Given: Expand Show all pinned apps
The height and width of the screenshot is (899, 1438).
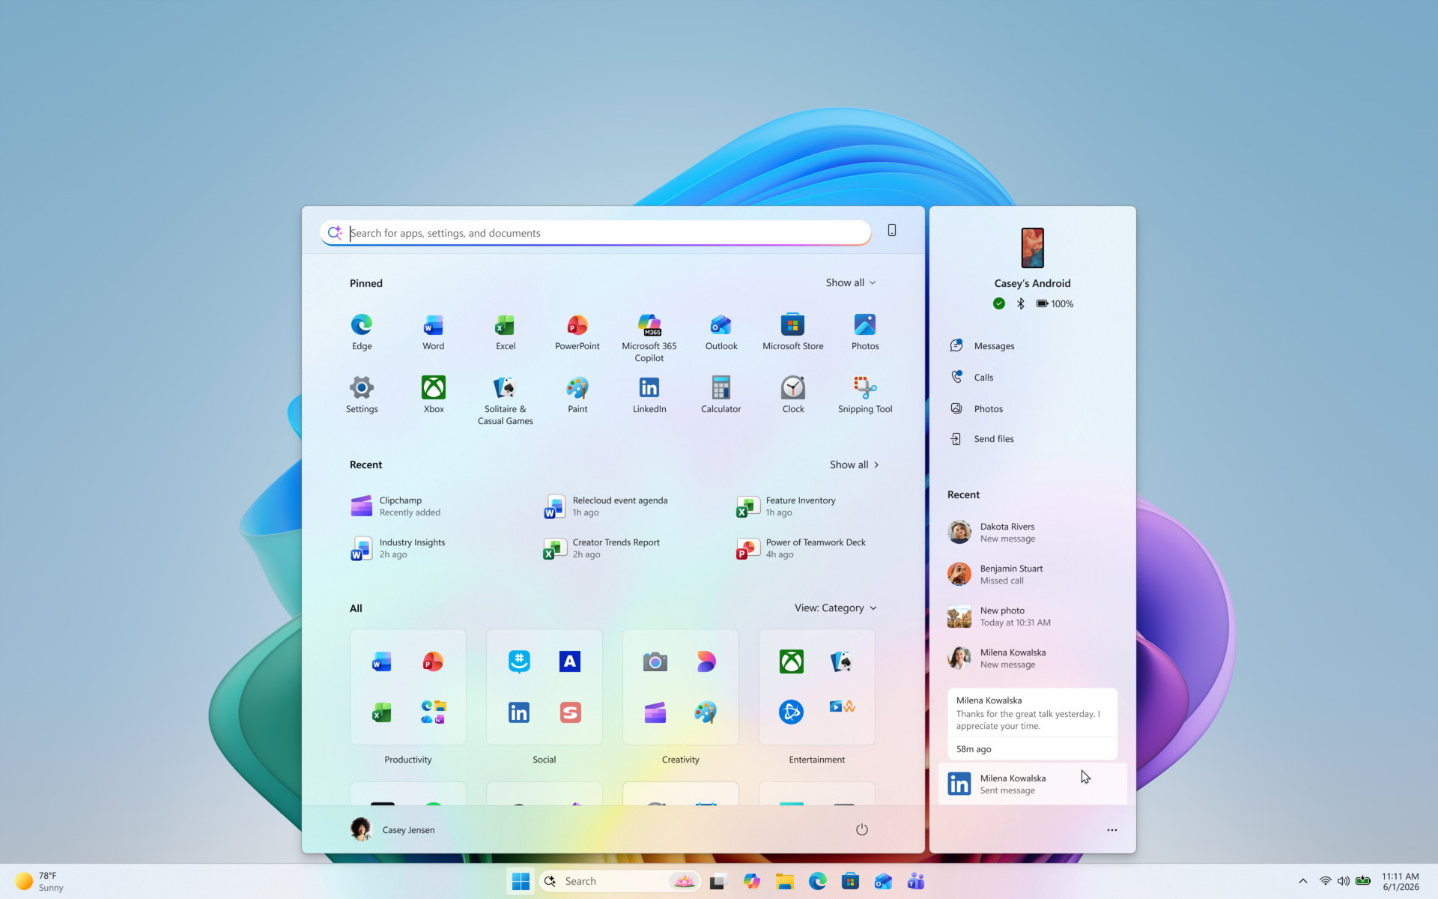Looking at the screenshot, I should [851, 283].
